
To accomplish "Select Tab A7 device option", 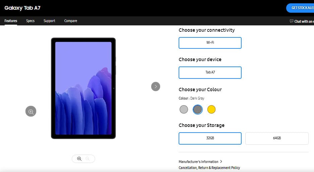I will click(x=210, y=72).
